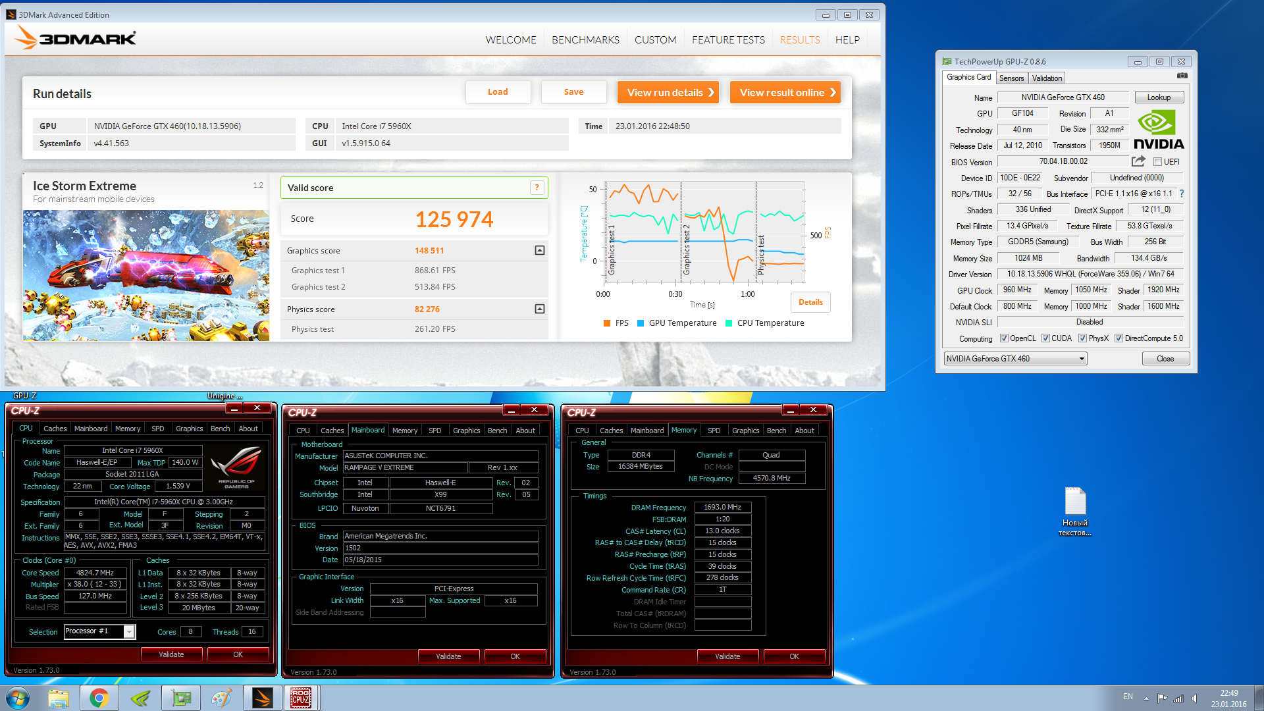Switch to GPU-Z taskbar icon

[181, 698]
